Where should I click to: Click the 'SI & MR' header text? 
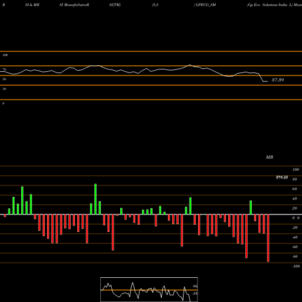(x=32, y=5)
